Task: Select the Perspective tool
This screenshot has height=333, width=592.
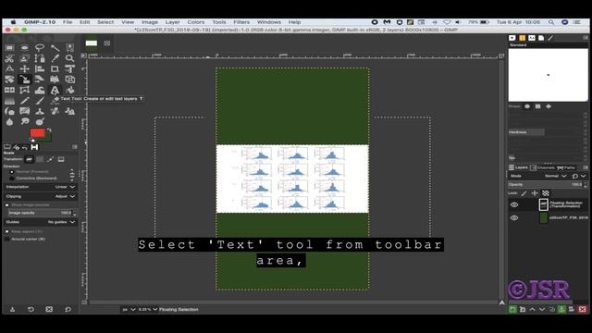Action: (x=55, y=80)
